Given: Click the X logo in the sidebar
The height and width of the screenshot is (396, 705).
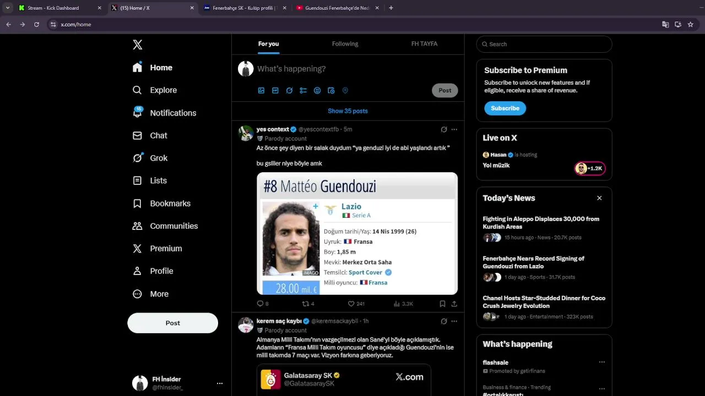Looking at the screenshot, I should 138,45.
